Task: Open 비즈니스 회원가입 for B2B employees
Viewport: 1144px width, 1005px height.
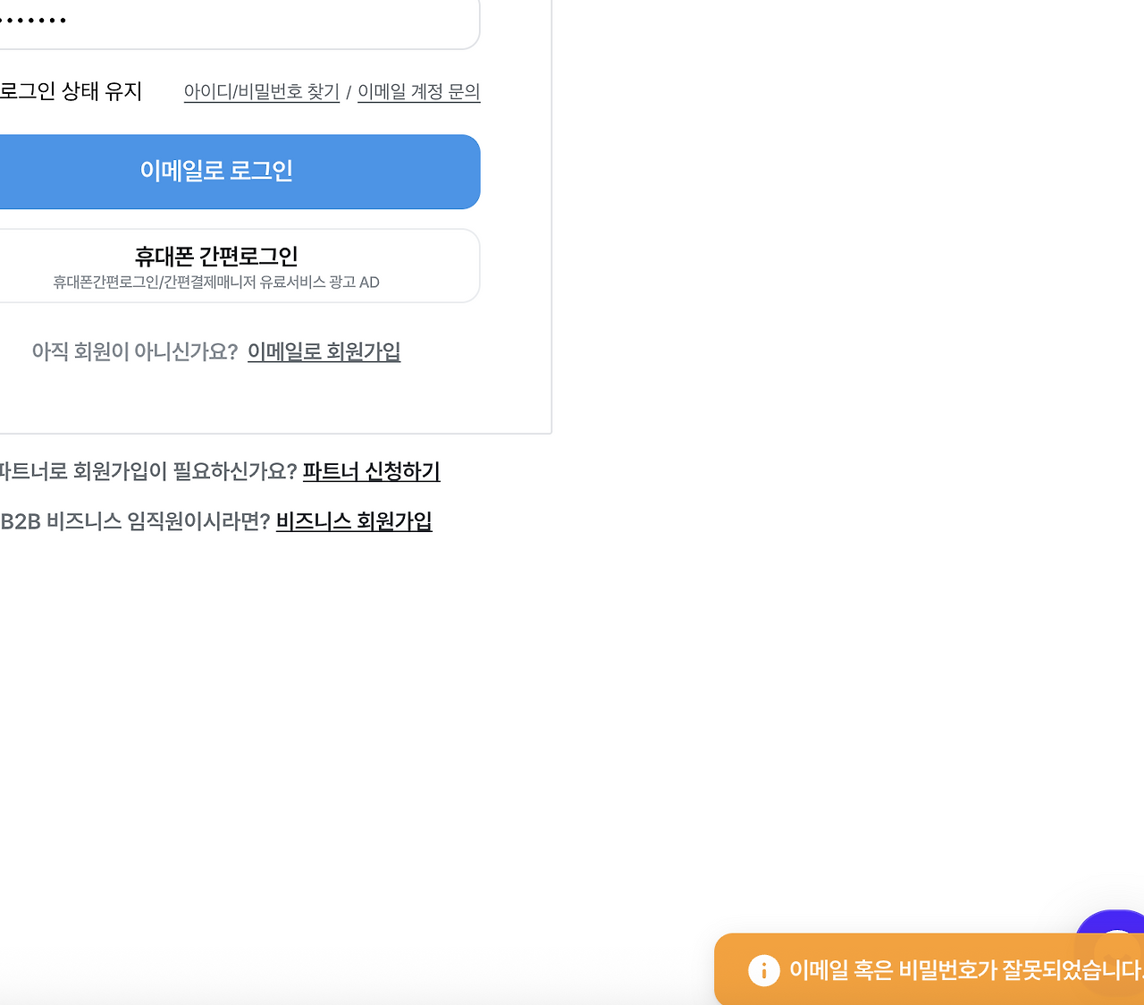Action: tap(353, 521)
